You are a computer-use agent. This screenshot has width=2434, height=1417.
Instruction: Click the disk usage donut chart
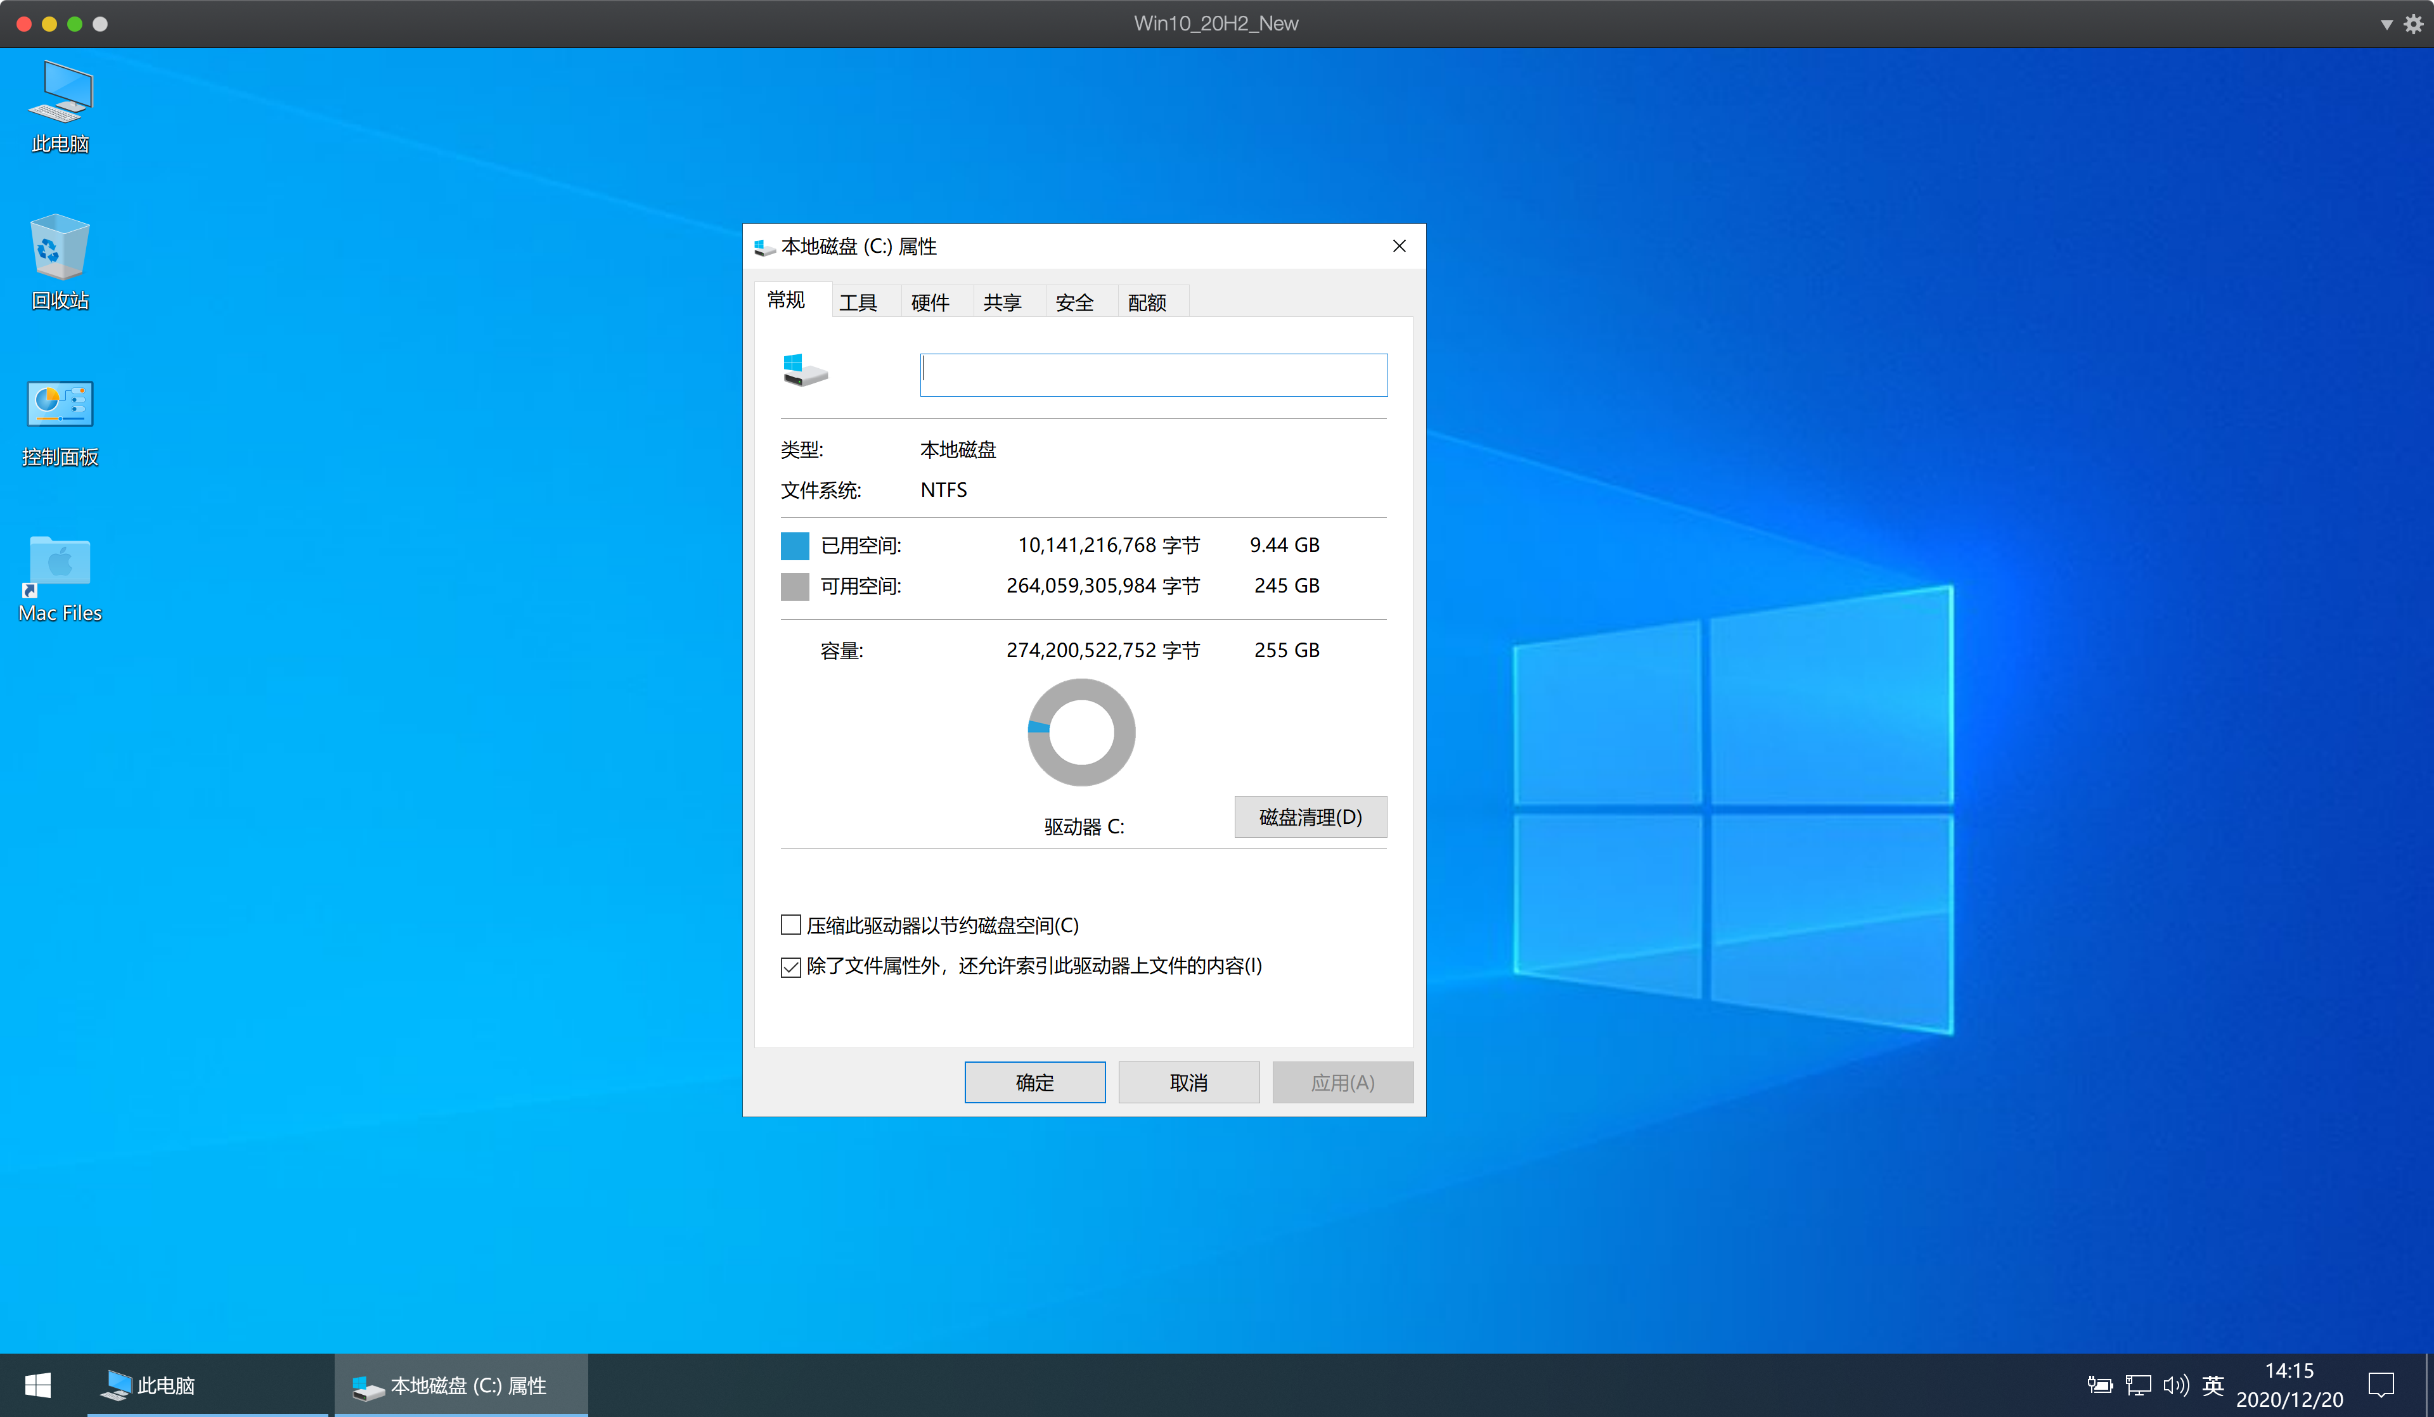[x=1082, y=732]
